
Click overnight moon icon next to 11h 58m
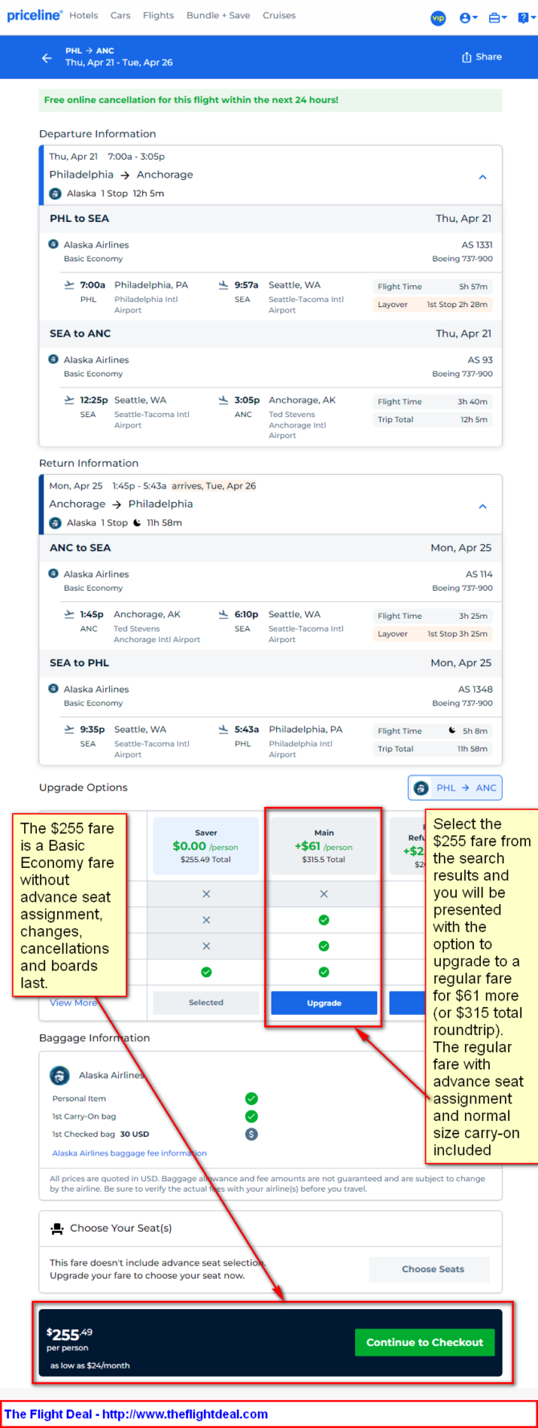(x=137, y=523)
